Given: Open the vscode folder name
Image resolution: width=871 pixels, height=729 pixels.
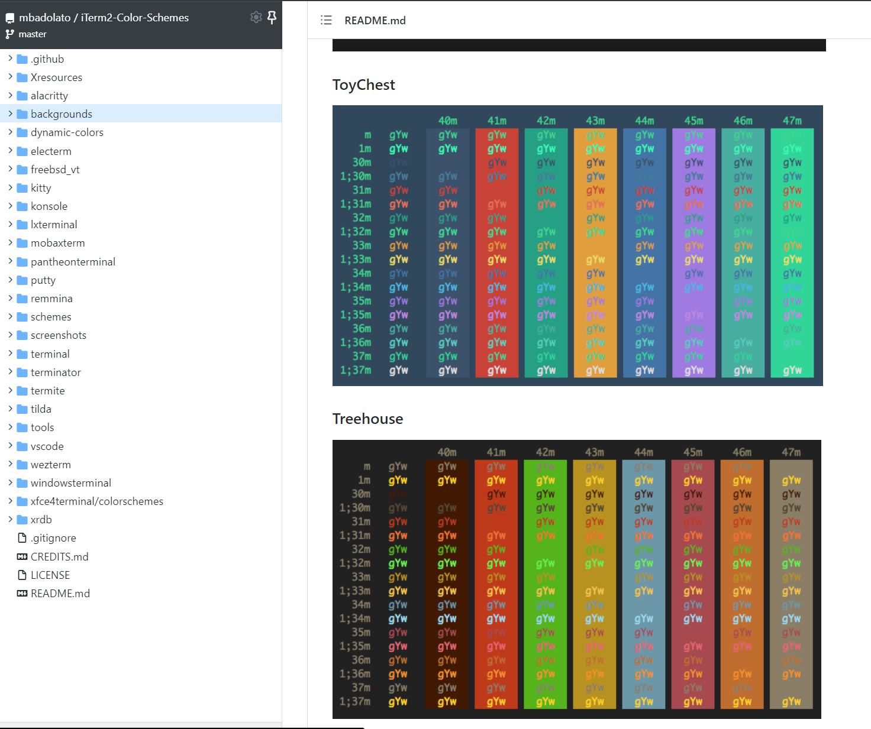Looking at the screenshot, I should 47,446.
